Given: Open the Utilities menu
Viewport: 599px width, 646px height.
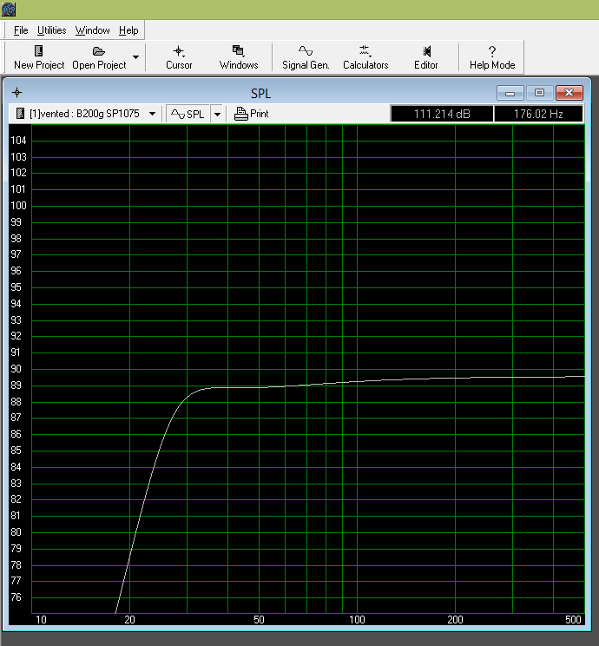Looking at the screenshot, I should coord(52,30).
